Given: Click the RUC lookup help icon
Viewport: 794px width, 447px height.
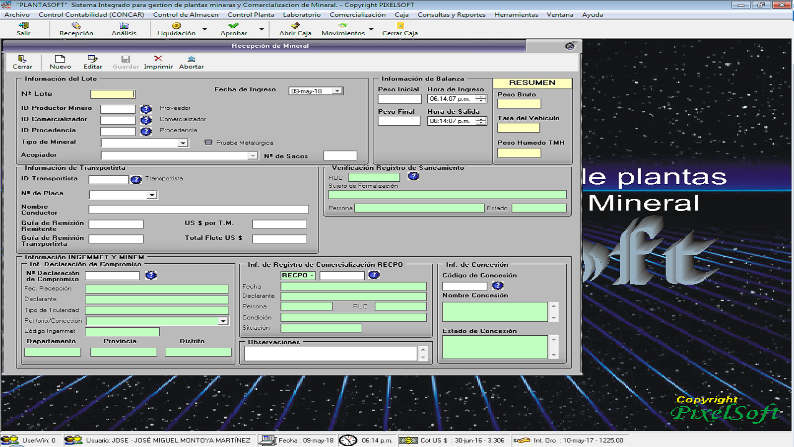Looking at the screenshot, I should point(413,176).
